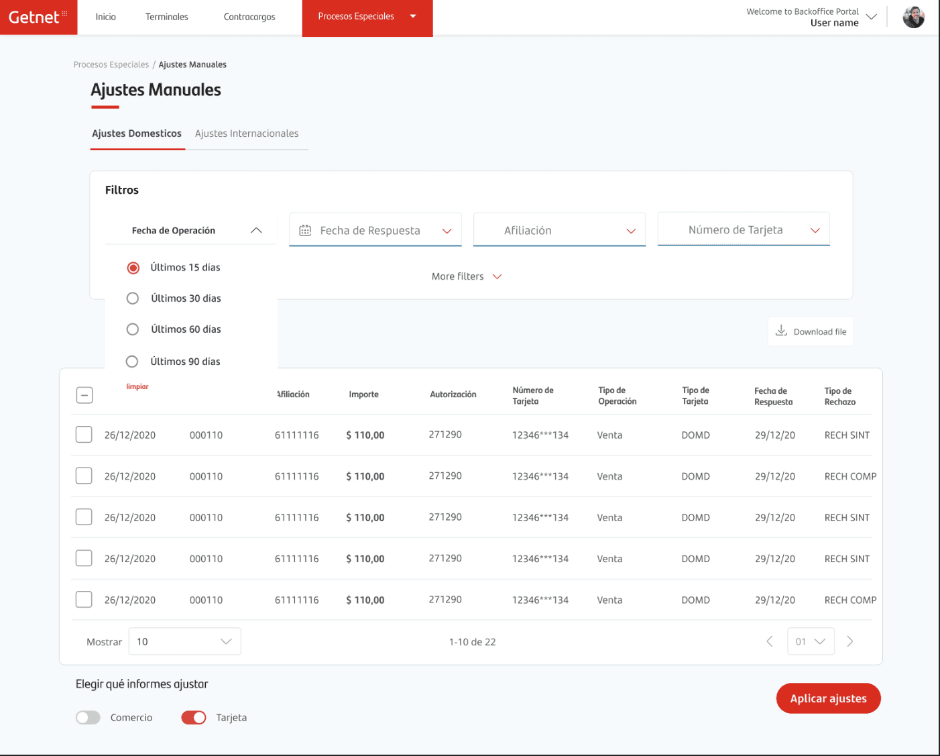Click the calendar icon in Fecha de Respuesta
940x756 pixels.
(305, 230)
